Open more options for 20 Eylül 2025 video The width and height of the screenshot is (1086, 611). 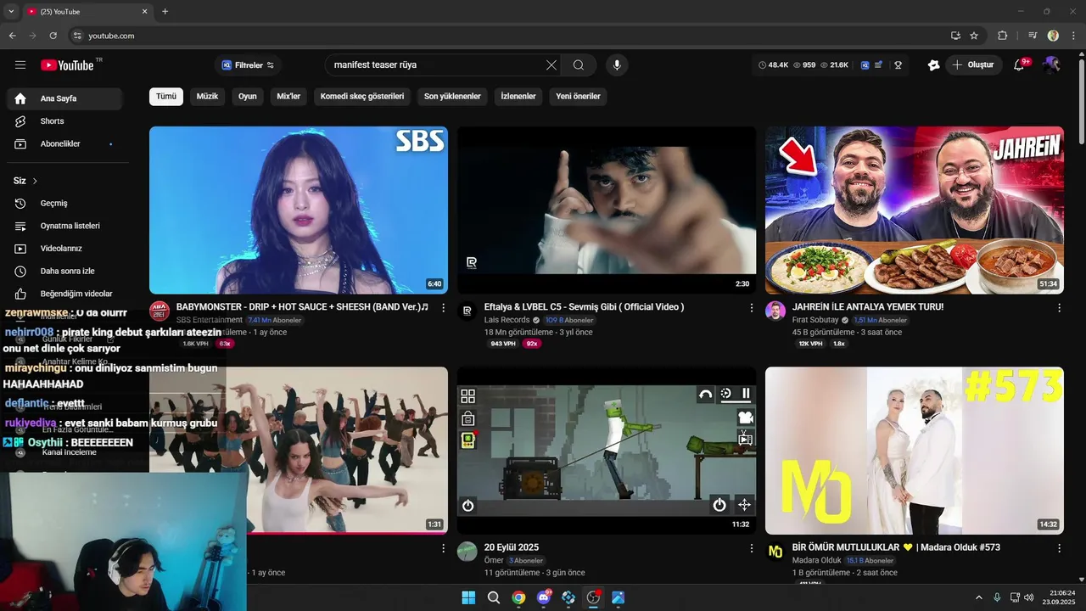[x=751, y=548]
